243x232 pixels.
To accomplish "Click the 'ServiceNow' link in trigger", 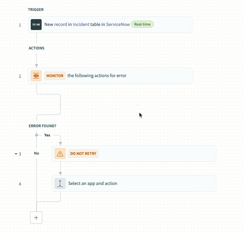I will point(118,25).
